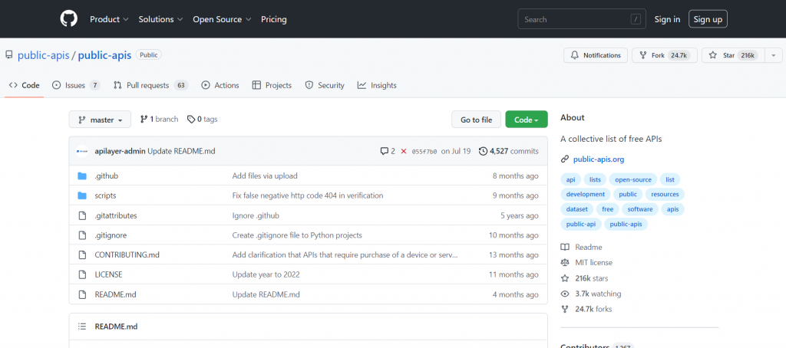Click the software topic tag

(x=639, y=209)
